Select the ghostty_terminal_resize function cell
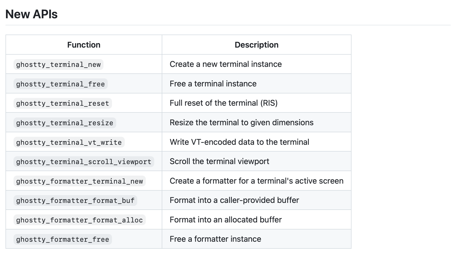 64,123
